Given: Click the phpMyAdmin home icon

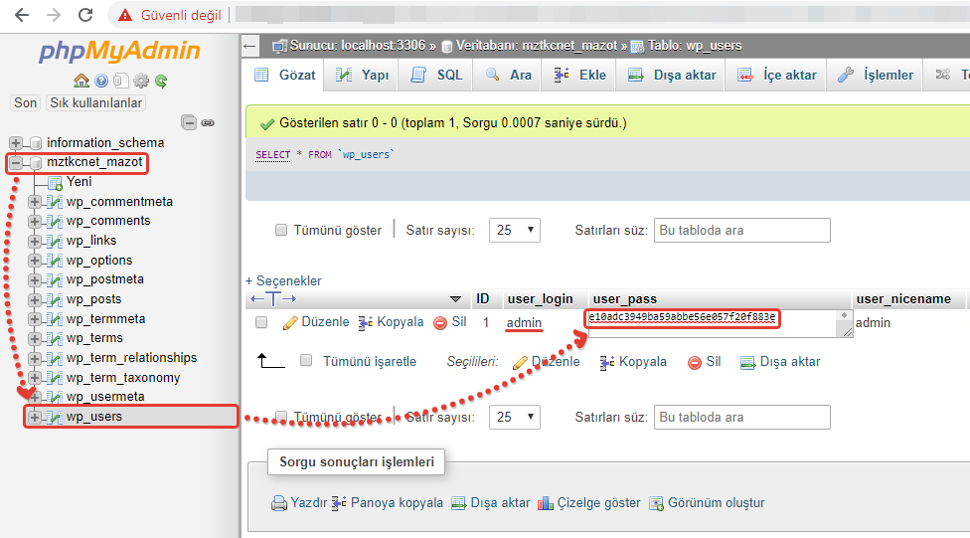Looking at the screenshot, I should (x=81, y=81).
